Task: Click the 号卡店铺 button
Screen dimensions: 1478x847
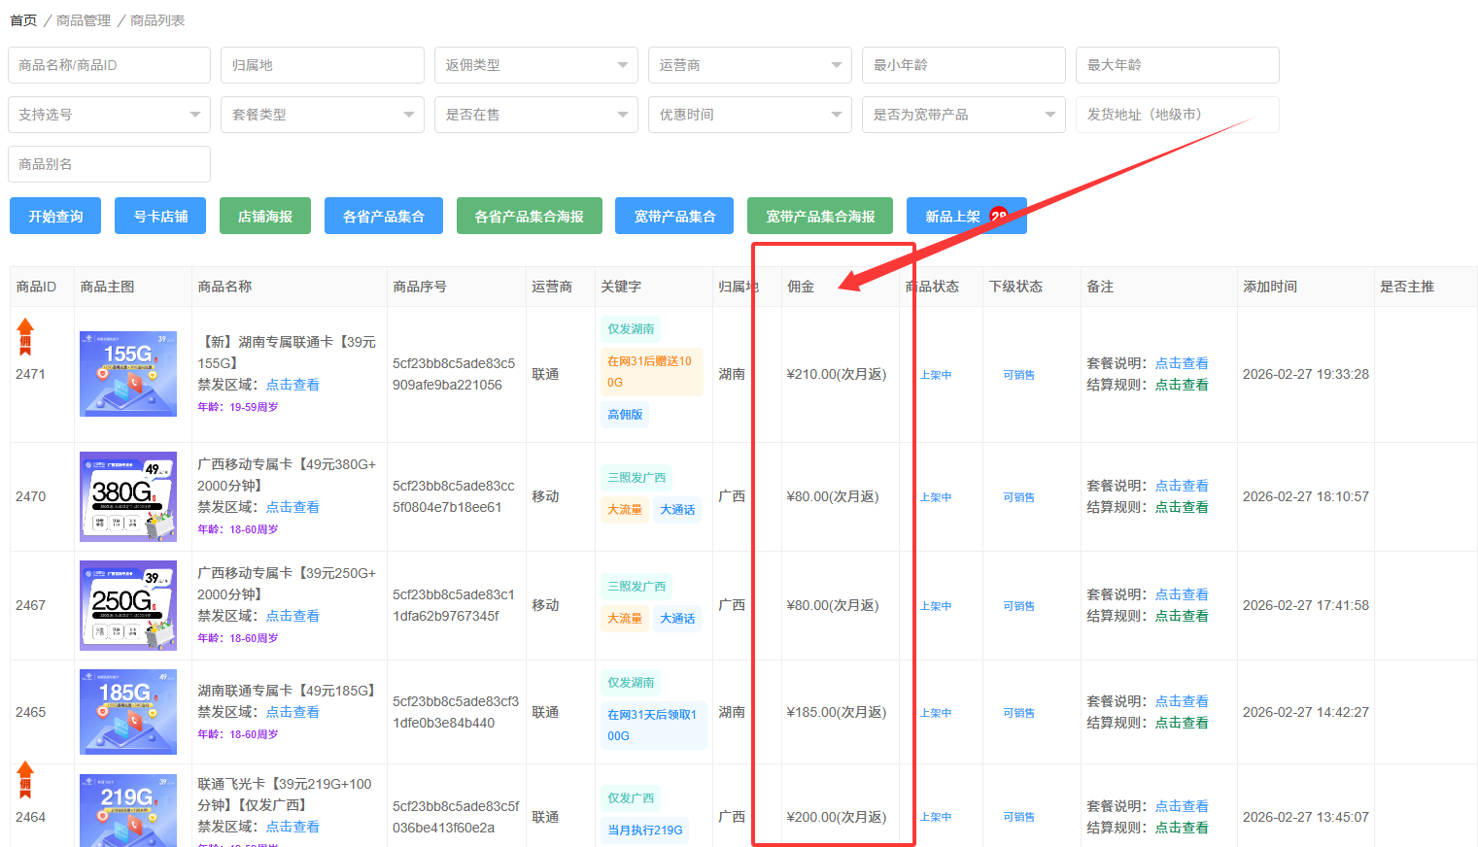Action: [x=159, y=216]
